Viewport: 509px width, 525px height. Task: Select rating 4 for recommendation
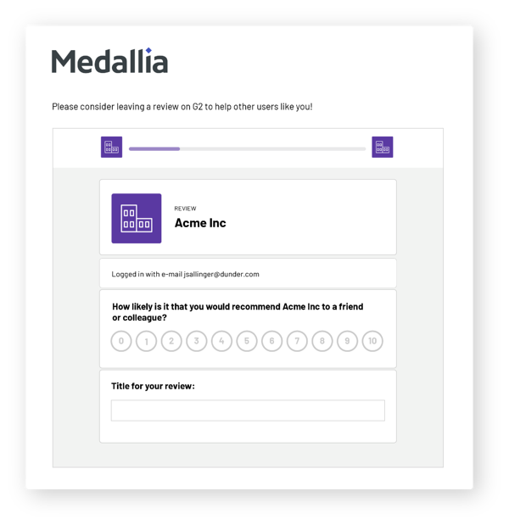(x=221, y=341)
